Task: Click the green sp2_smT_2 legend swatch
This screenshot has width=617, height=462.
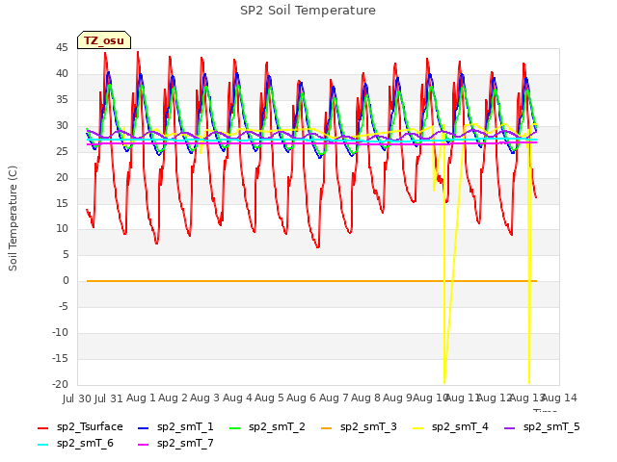Action: coord(235,427)
